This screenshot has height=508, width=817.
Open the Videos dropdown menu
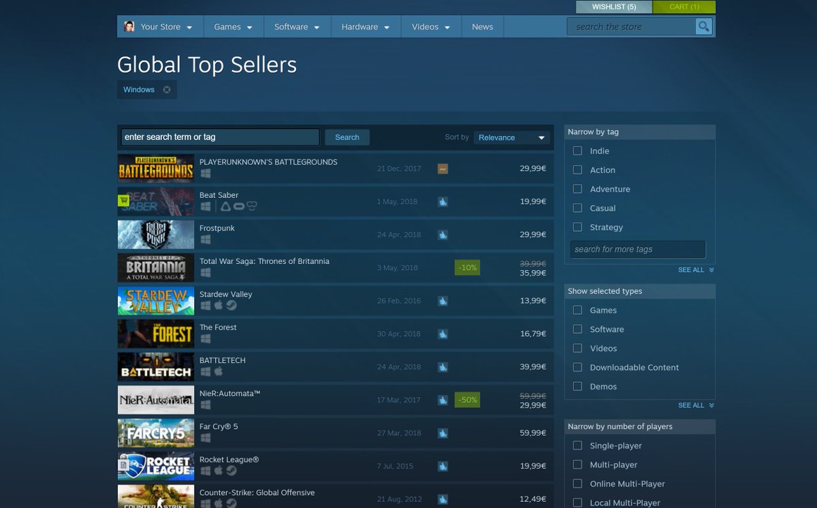tap(431, 27)
